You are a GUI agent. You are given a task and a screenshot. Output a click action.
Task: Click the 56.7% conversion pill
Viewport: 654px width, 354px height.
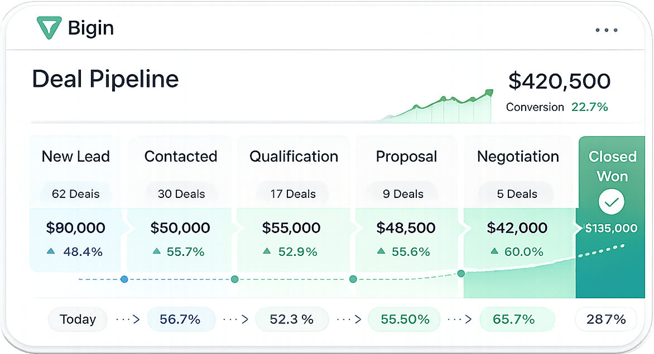pos(181,319)
